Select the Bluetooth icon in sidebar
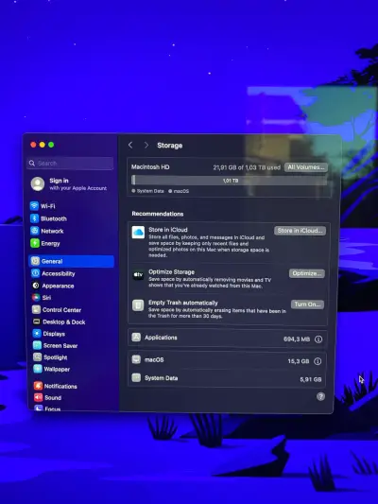Image resolution: width=378 pixels, height=504 pixels. tap(34, 218)
